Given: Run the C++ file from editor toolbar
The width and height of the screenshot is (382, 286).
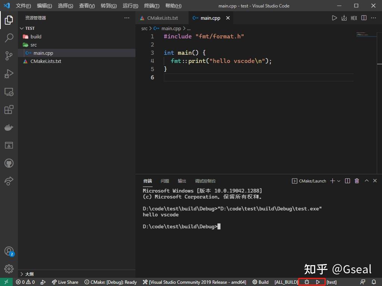Looking at the screenshot, I should [x=334, y=18].
